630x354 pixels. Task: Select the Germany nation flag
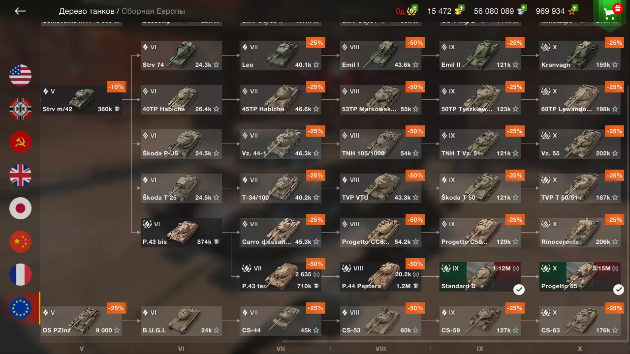[20, 109]
